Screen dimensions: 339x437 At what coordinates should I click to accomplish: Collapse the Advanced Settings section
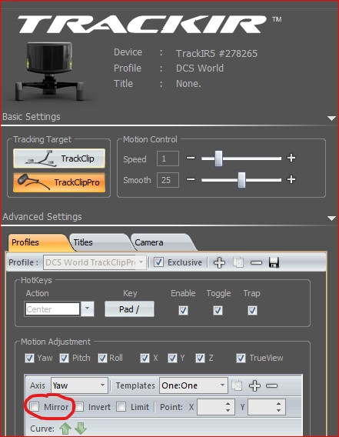(x=331, y=218)
